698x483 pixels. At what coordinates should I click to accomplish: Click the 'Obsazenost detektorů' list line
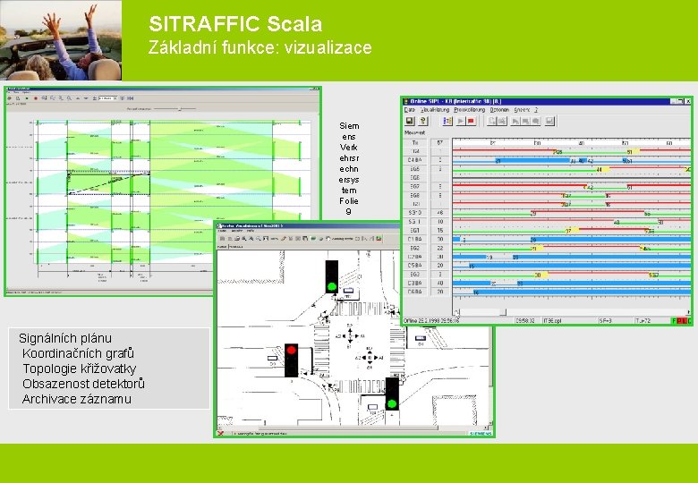(x=83, y=384)
